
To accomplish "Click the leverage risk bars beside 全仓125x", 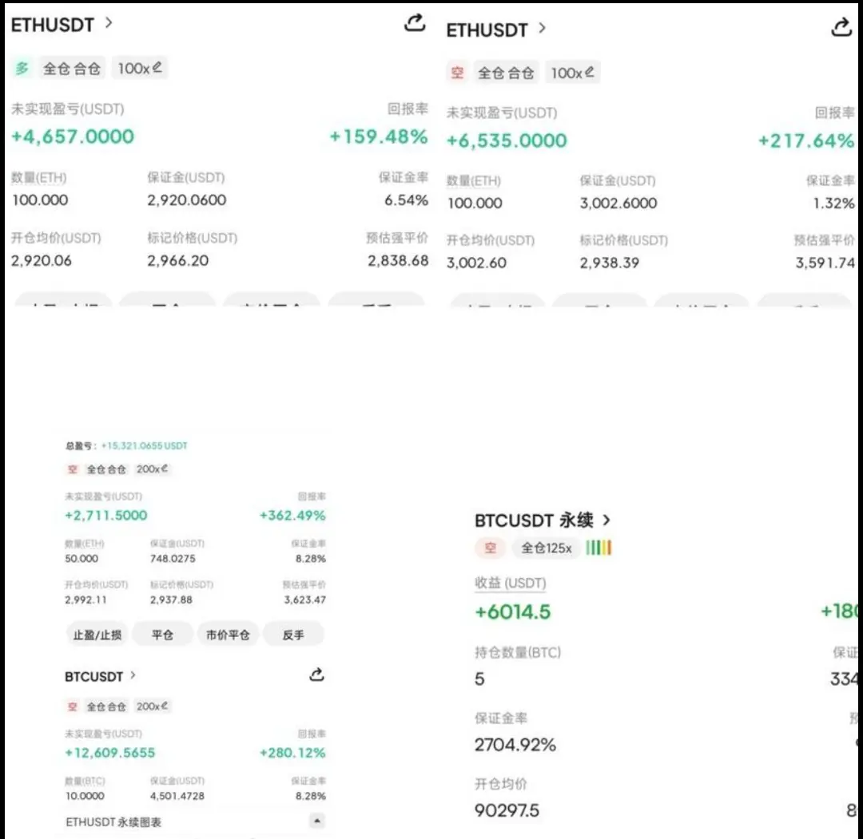I will [x=599, y=548].
